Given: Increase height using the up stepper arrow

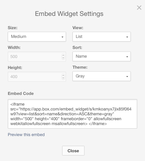Looking at the screenshot, I should point(63,75).
